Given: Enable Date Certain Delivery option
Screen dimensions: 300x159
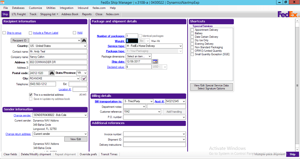Looking at the screenshot, I should pos(193,37).
